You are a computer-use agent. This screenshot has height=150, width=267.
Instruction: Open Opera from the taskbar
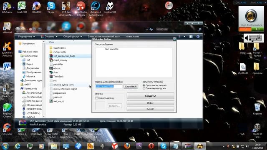click(151, 146)
